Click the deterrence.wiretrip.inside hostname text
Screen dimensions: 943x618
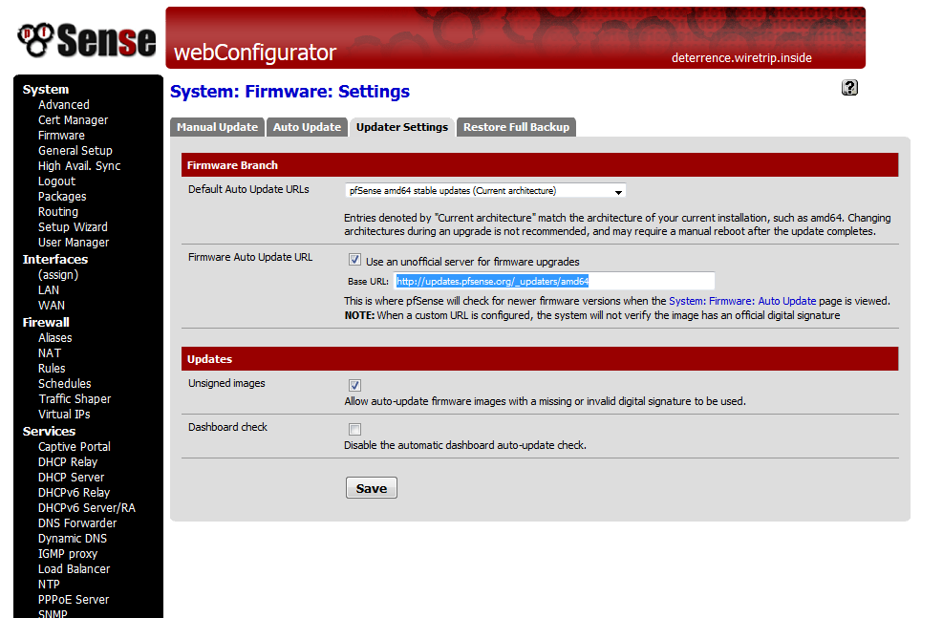741,57
